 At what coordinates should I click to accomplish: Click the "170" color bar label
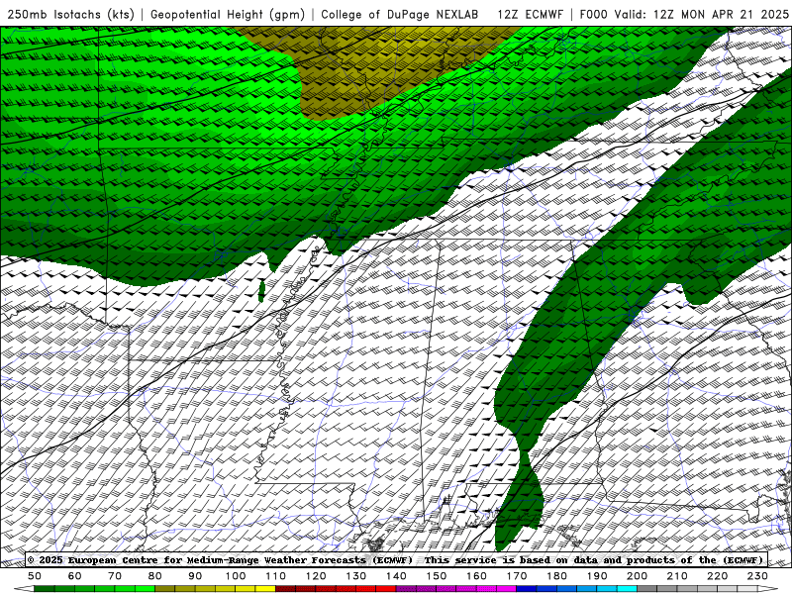tap(517, 576)
